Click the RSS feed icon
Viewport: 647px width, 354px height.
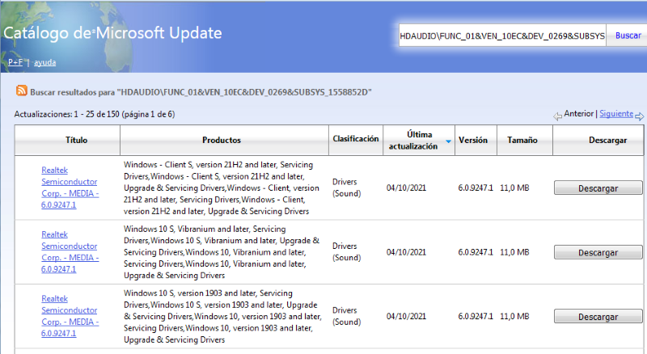click(21, 91)
